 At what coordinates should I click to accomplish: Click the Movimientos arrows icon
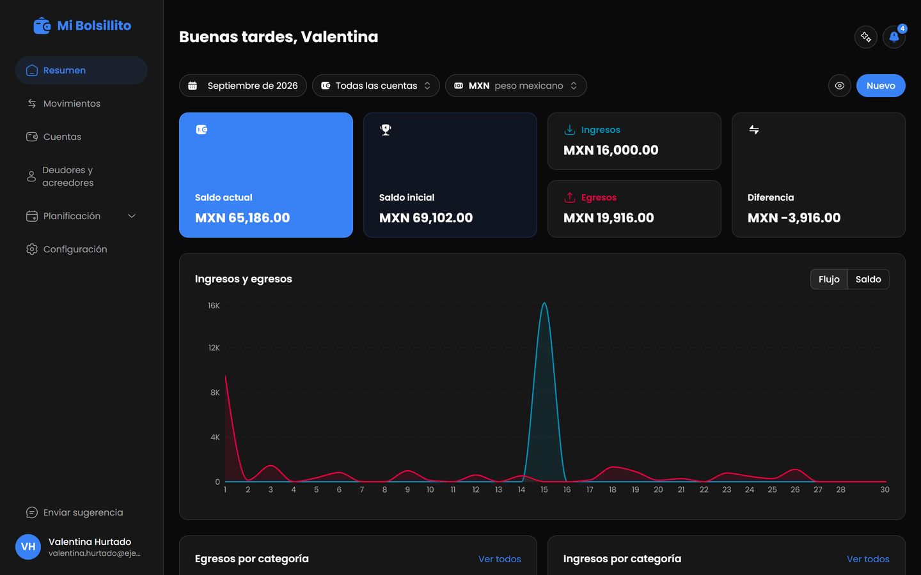(x=31, y=103)
